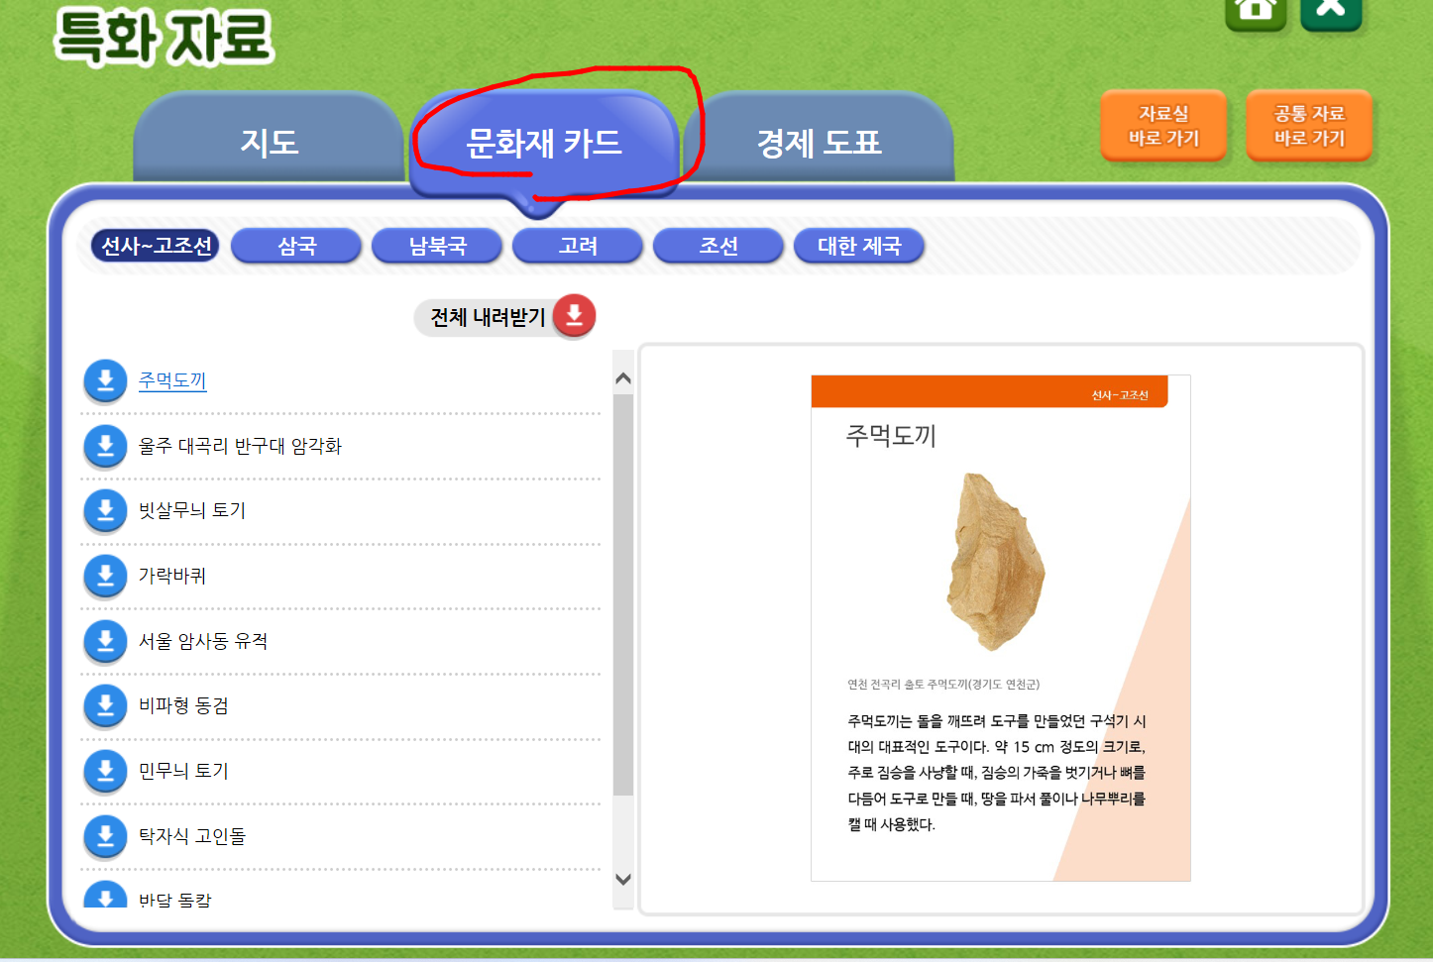
Task: Download the 울주 대곡리 반구대 암각화 card via its icon
Action: (x=105, y=447)
